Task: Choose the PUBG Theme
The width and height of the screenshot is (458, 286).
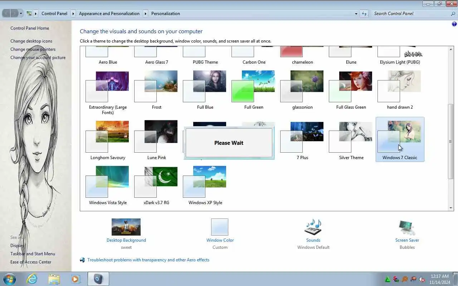Action: click(x=205, y=56)
